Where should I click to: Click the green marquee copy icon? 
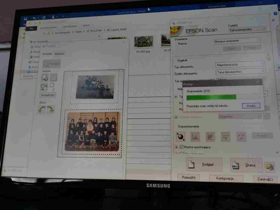point(44,87)
